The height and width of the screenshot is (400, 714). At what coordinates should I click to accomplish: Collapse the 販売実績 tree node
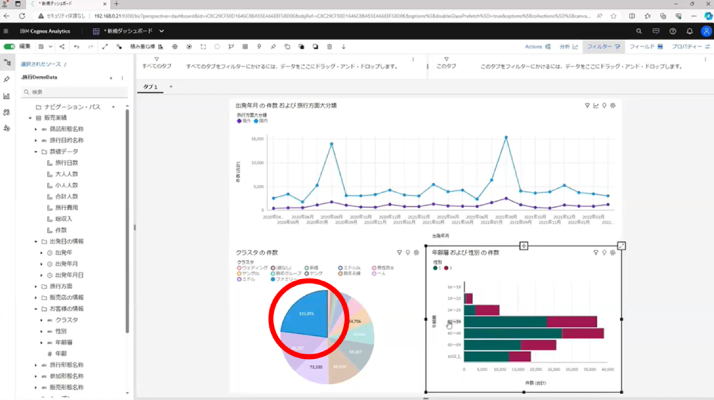30,118
